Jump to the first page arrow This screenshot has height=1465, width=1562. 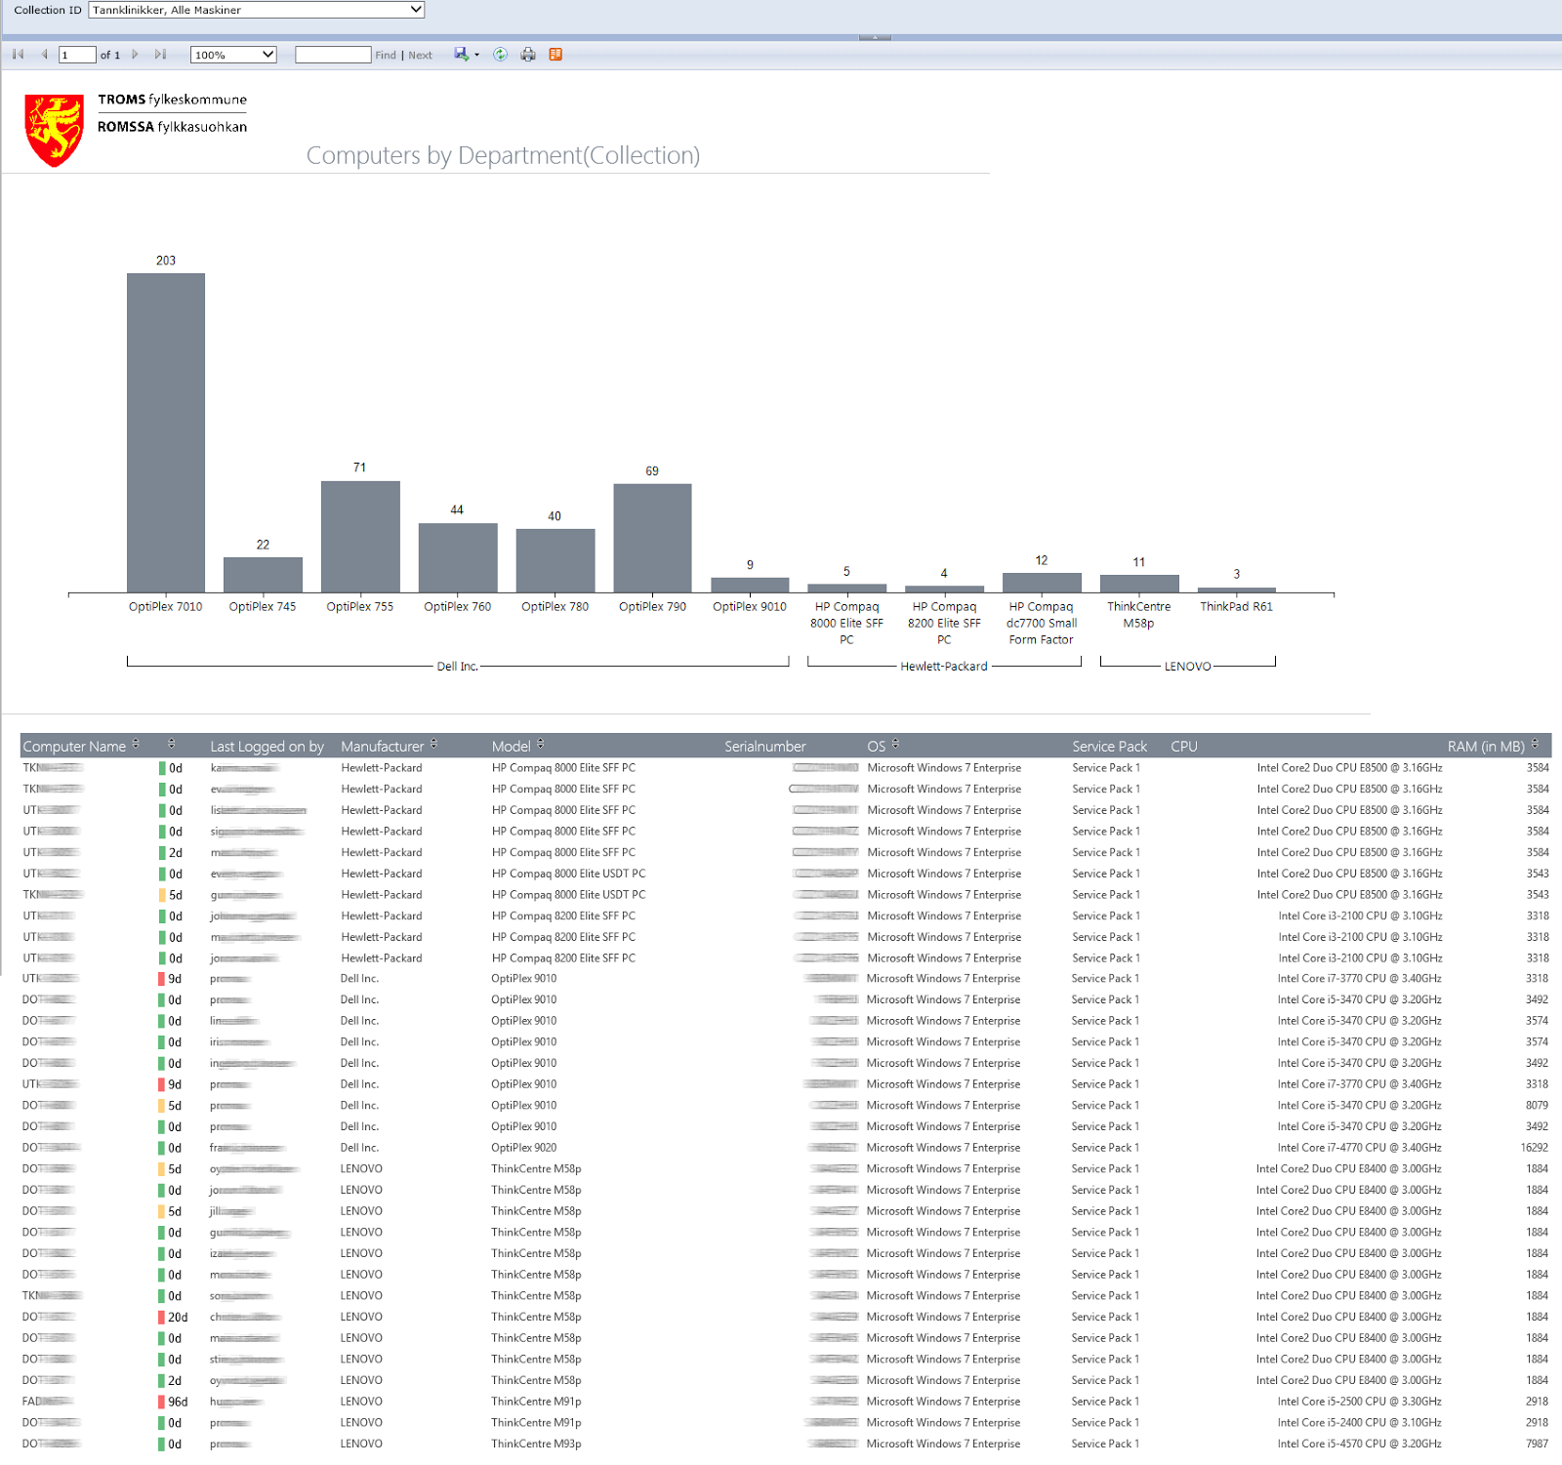(18, 55)
